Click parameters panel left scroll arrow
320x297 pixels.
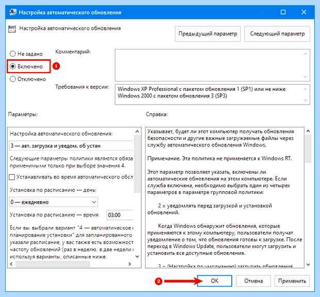(x=11, y=264)
